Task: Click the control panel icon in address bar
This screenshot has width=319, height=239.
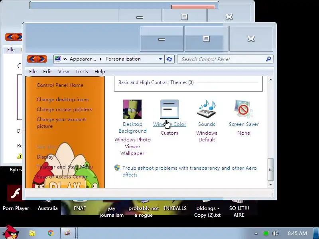Action: click(58, 59)
